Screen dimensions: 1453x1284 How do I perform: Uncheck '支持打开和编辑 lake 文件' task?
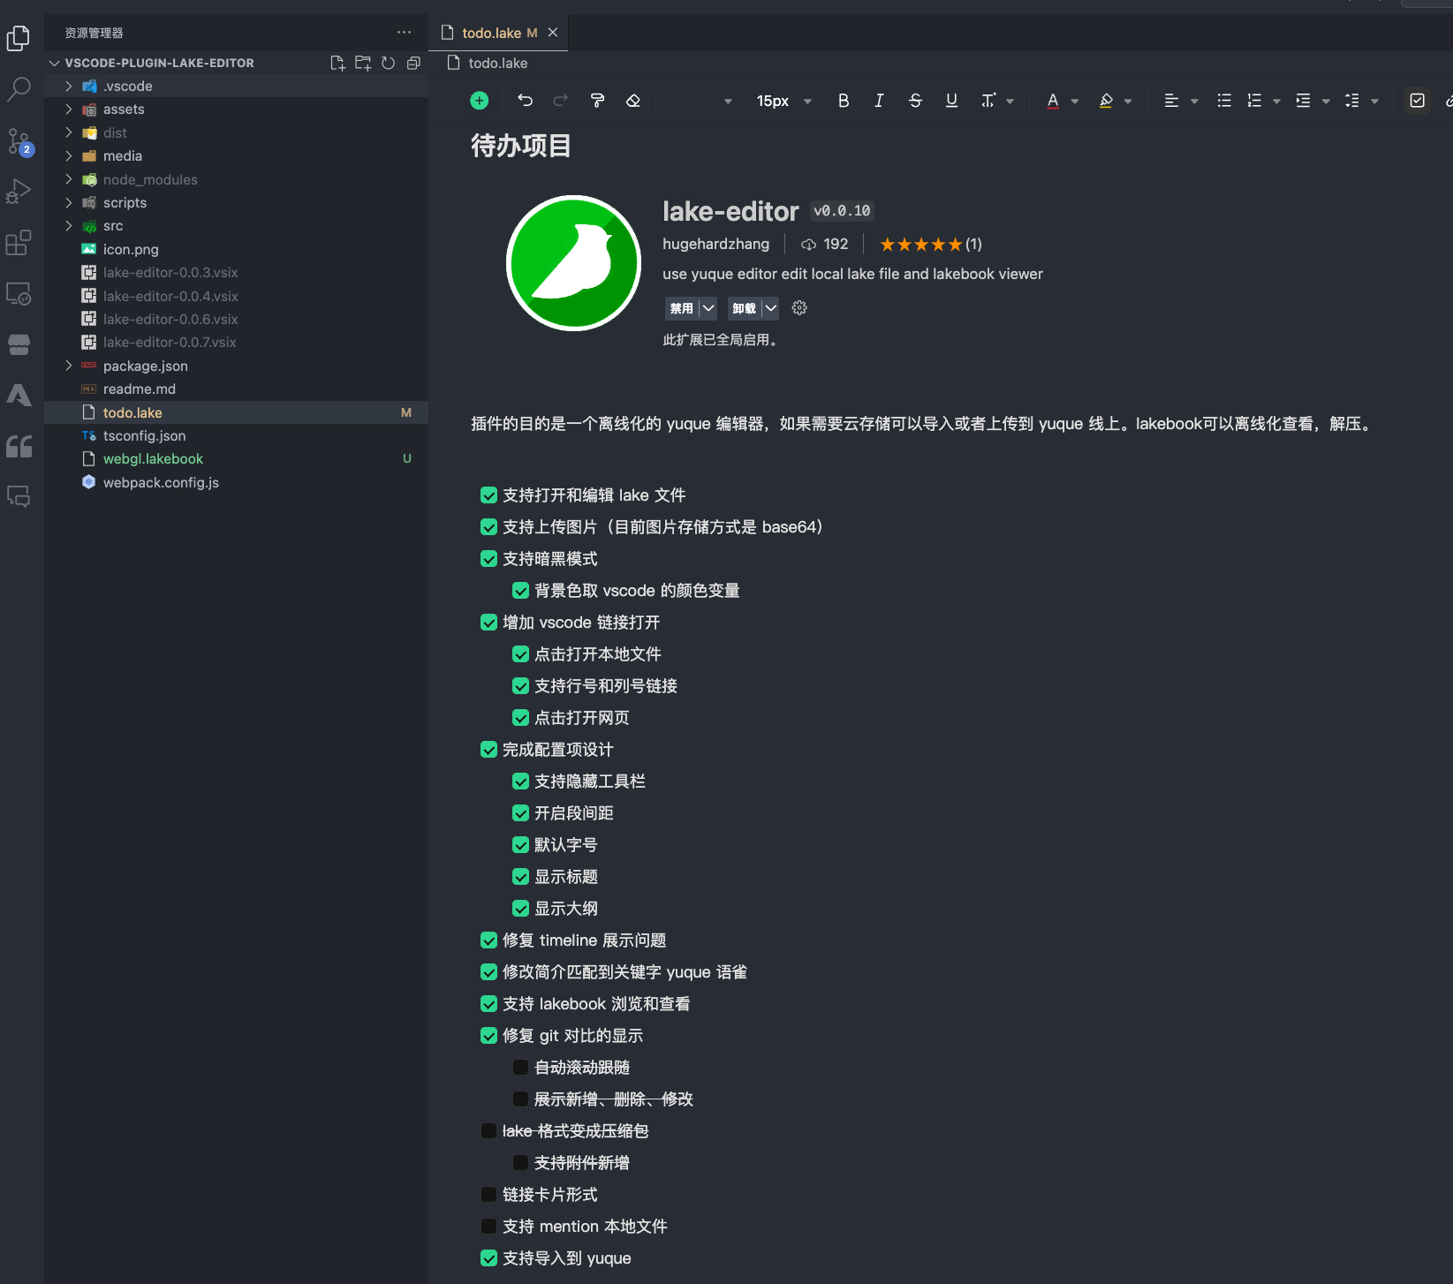[488, 495]
